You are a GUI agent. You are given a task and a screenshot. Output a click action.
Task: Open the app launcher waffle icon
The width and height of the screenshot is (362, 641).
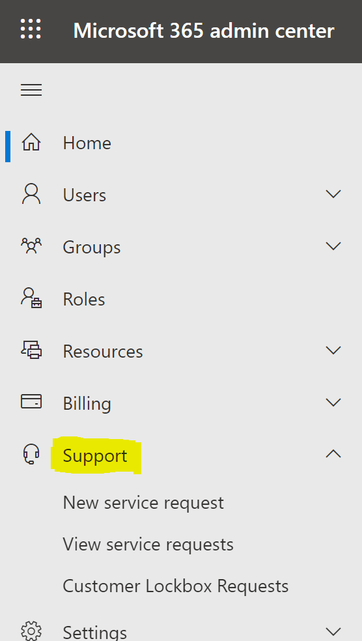(31, 29)
